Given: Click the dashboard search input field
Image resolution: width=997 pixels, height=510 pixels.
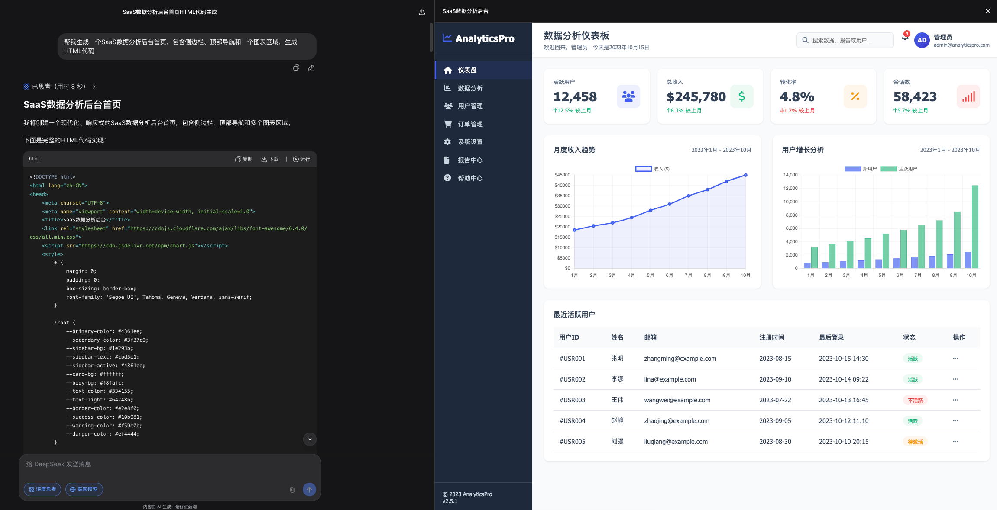Looking at the screenshot, I should [x=845, y=40].
